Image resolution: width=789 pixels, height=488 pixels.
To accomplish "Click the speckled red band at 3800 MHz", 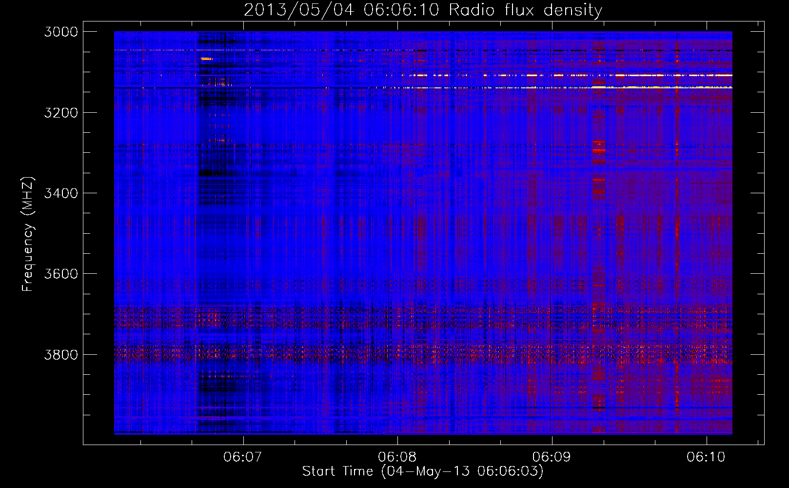I will pyautogui.click(x=419, y=354).
